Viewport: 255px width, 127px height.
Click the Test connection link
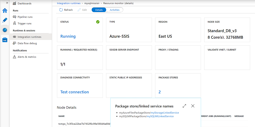pyautogui.click(x=75, y=92)
